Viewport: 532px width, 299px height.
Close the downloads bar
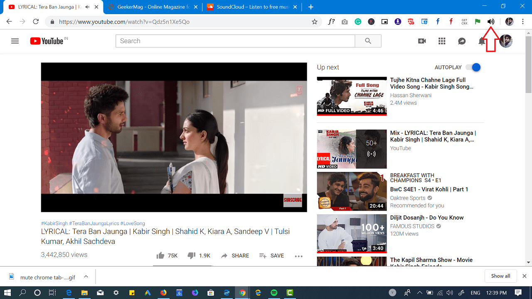click(x=525, y=276)
